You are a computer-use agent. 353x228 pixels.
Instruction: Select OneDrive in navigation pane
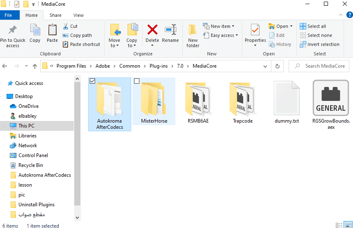(x=28, y=106)
